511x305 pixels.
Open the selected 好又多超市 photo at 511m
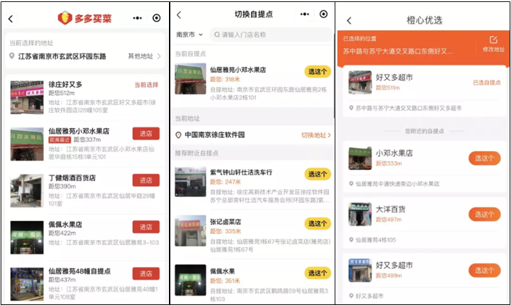[360, 82]
